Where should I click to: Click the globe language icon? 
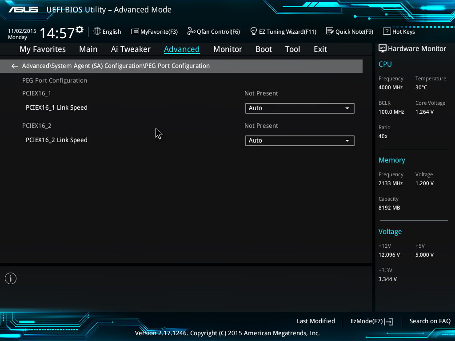pos(97,31)
